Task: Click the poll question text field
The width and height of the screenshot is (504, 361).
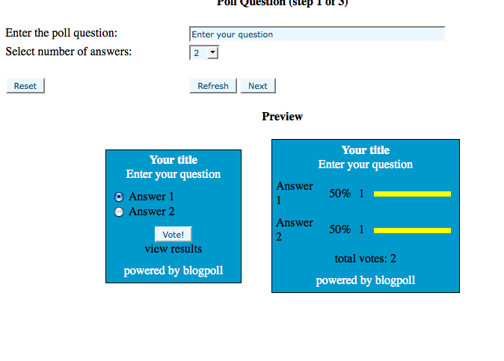Action: click(316, 34)
